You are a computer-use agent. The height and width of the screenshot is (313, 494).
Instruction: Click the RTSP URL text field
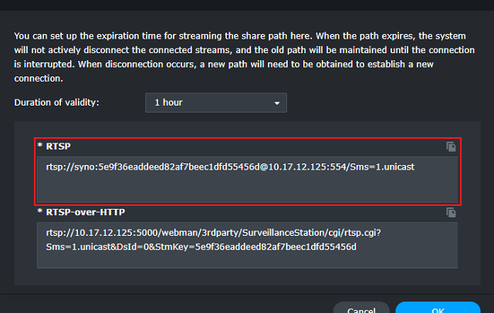coord(247,180)
